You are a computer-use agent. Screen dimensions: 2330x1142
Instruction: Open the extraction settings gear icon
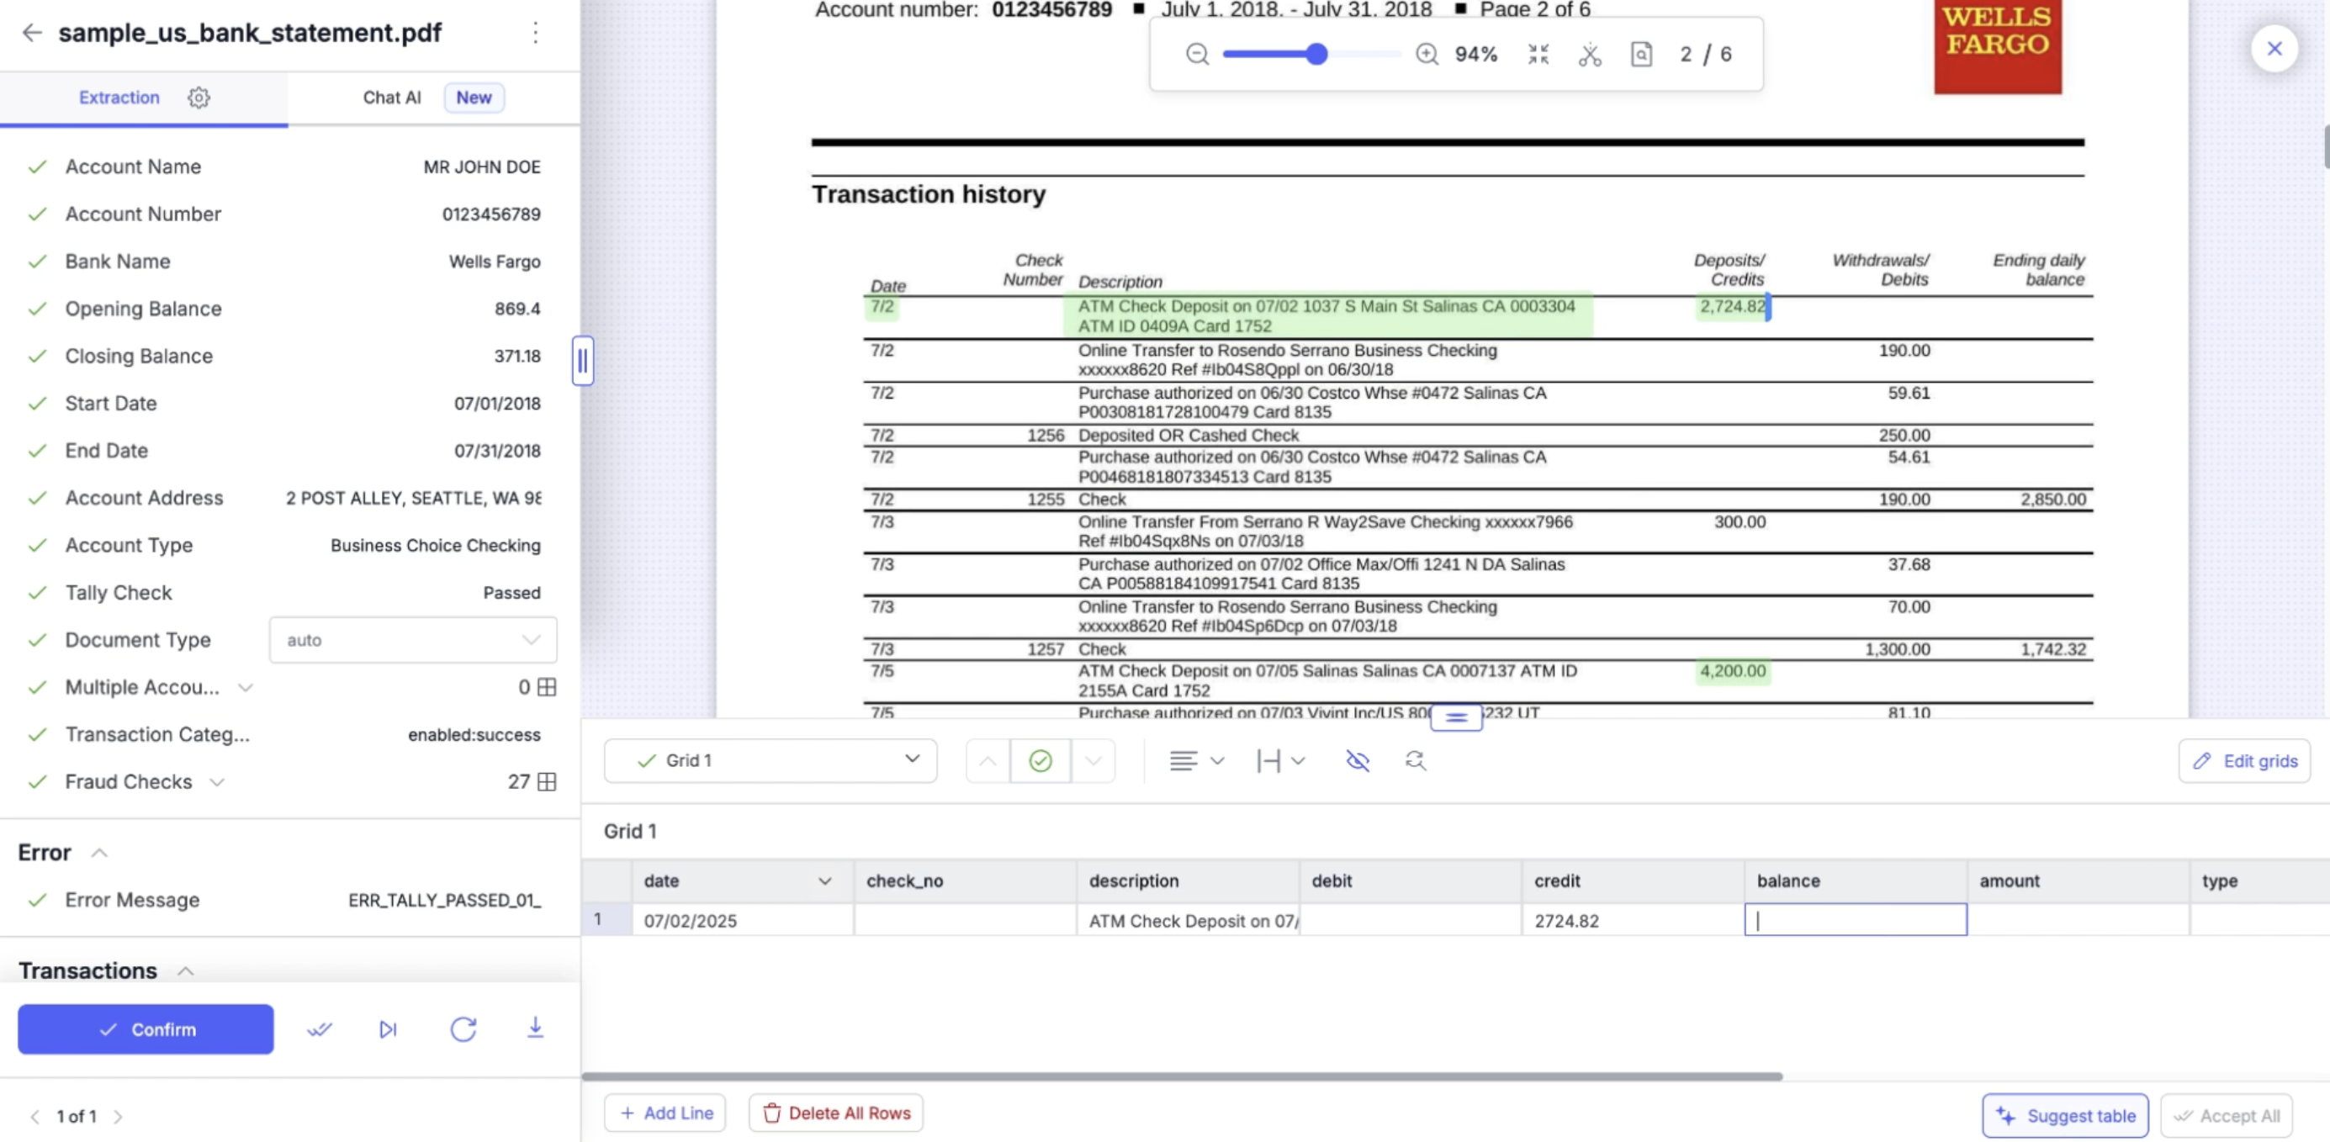(x=199, y=98)
